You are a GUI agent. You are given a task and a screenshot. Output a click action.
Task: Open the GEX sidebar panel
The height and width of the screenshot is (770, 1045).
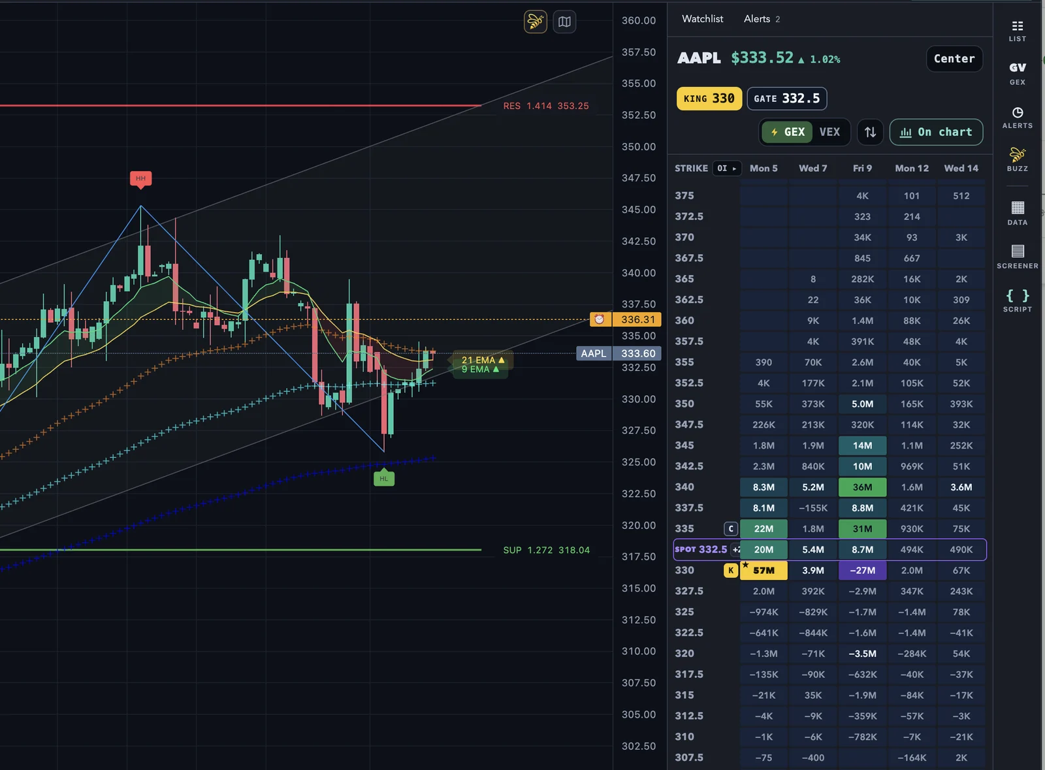1017,74
